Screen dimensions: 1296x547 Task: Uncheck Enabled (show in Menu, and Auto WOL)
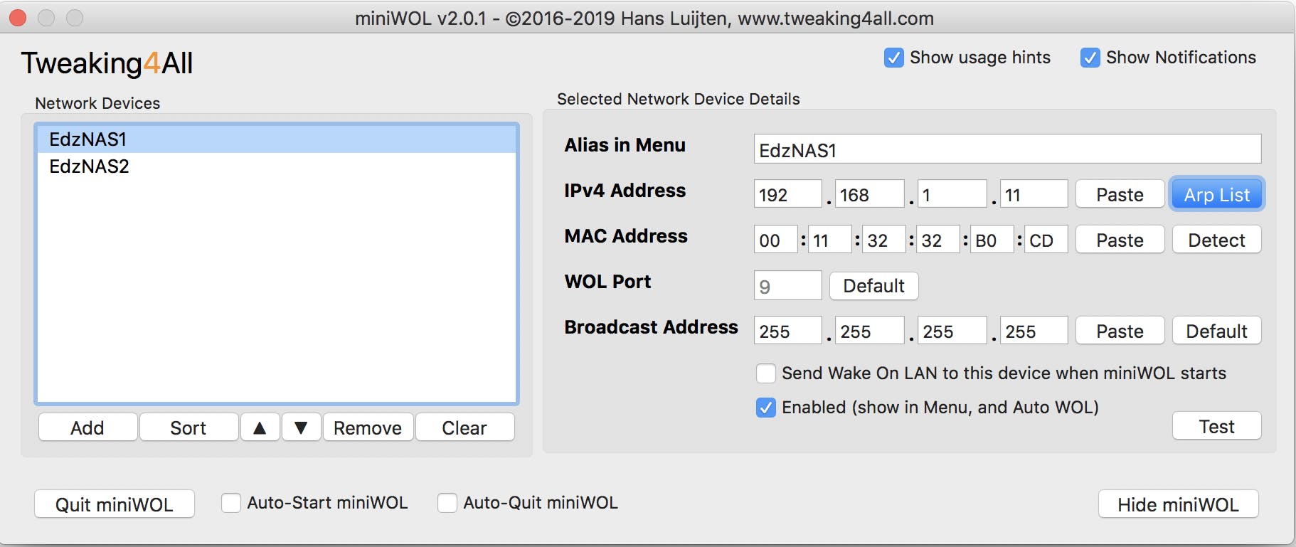(766, 408)
